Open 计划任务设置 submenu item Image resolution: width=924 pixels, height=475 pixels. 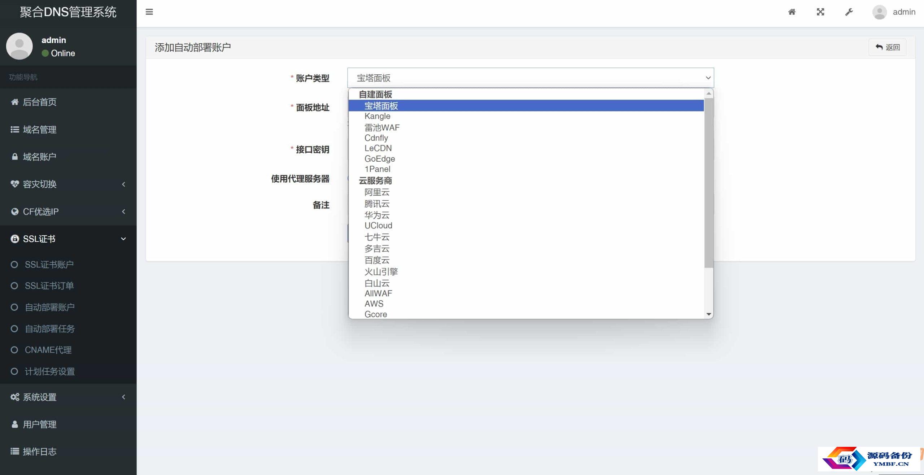(x=68, y=371)
